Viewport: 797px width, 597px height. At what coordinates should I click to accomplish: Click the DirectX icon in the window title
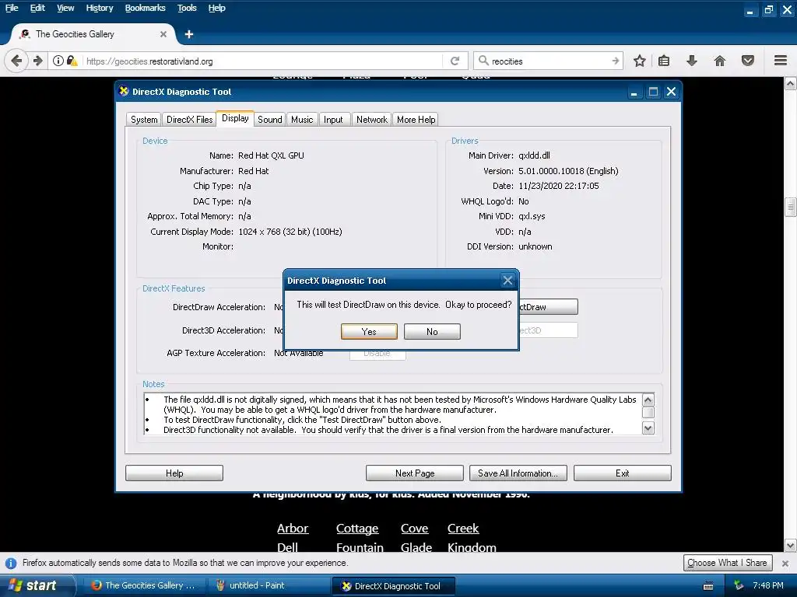click(x=124, y=92)
